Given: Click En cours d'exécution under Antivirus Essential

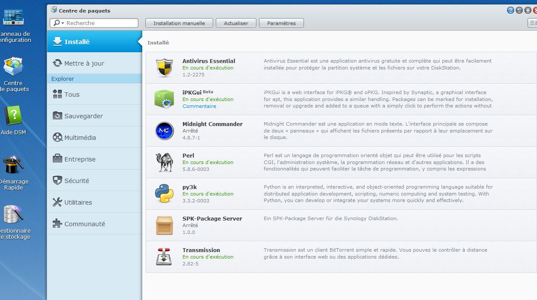Looking at the screenshot, I should point(208,68).
